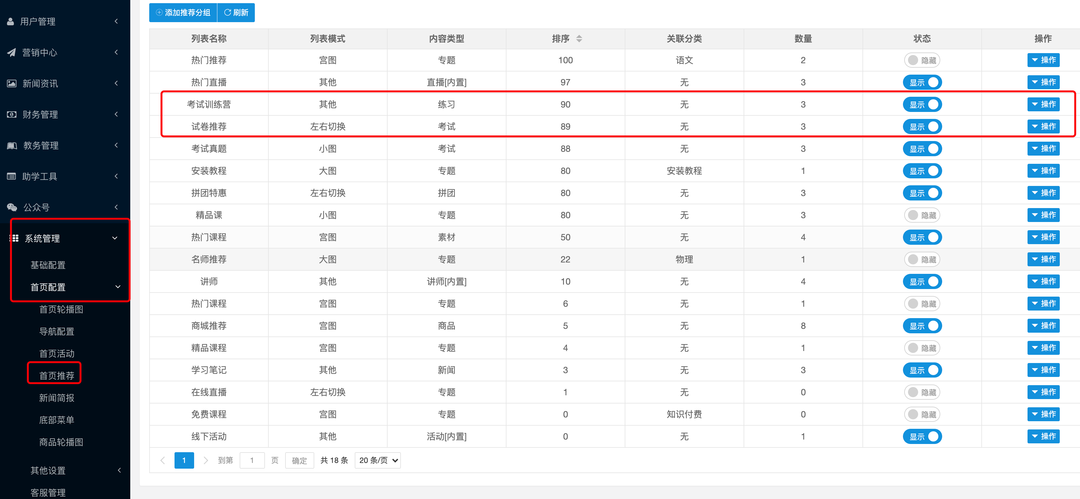The width and height of the screenshot is (1080, 499).
Task: Open 操作 dropdown for 热门推荐 row
Action: (x=1043, y=60)
